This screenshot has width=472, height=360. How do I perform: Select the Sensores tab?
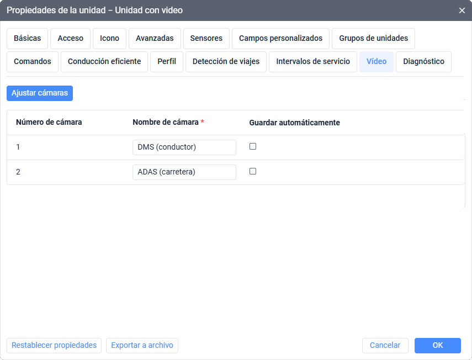(206, 39)
